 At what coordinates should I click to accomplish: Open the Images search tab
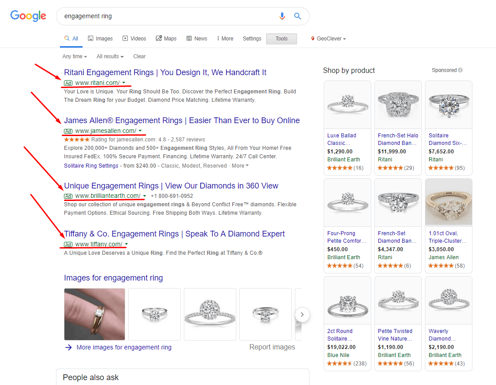tap(100, 39)
